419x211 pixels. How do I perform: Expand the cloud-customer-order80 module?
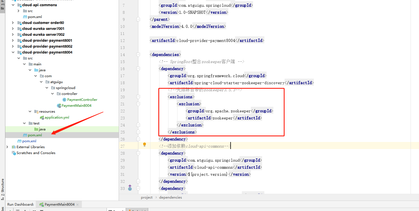pyautogui.click(x=13, y=23)
